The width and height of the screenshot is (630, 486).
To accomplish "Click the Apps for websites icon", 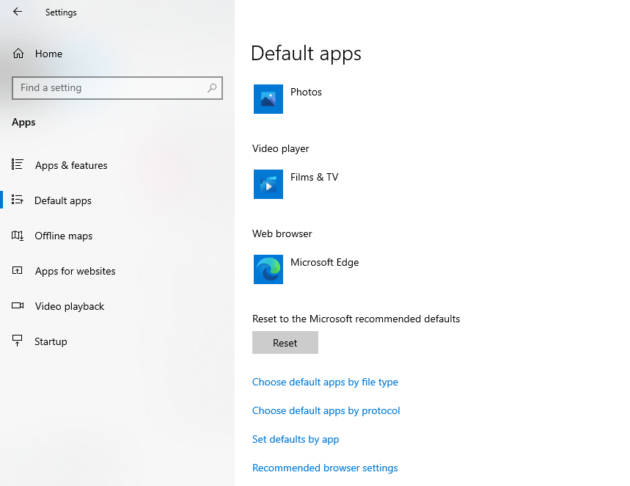I will pyautogui.click(x=18, y=270).
